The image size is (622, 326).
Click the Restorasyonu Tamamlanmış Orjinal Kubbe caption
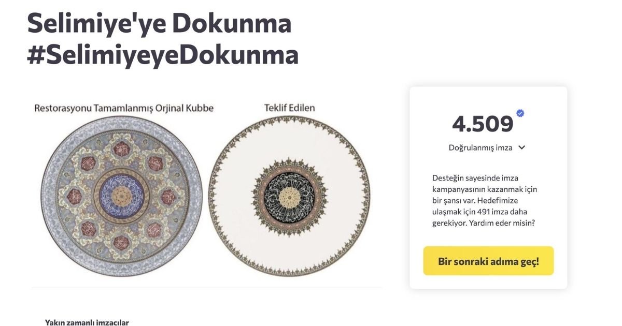coord(124,108)
